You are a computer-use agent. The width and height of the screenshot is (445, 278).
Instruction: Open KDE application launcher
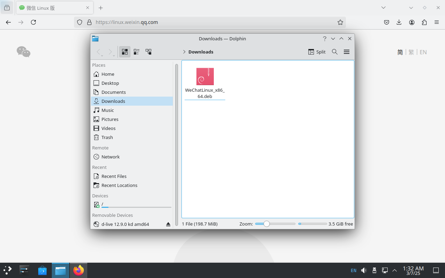8,270
